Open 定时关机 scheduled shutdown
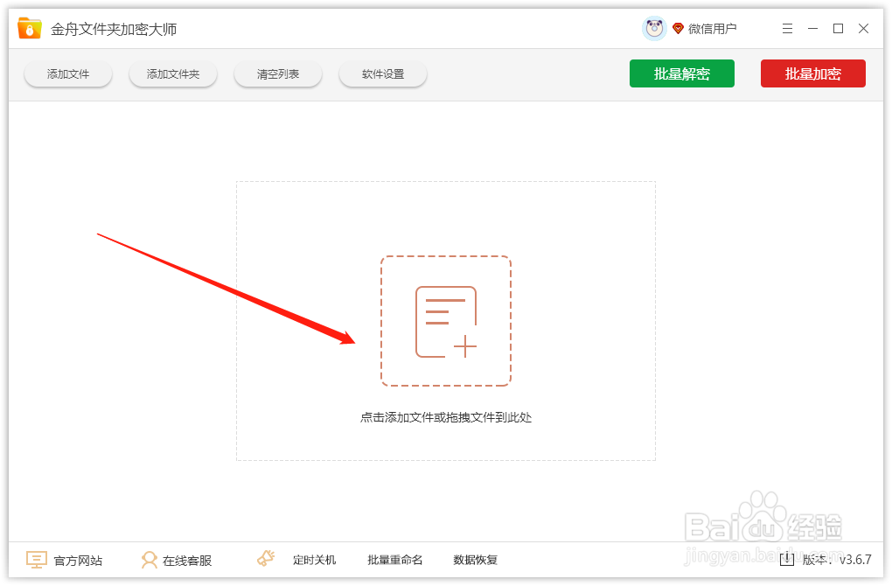 coord(315,561)
